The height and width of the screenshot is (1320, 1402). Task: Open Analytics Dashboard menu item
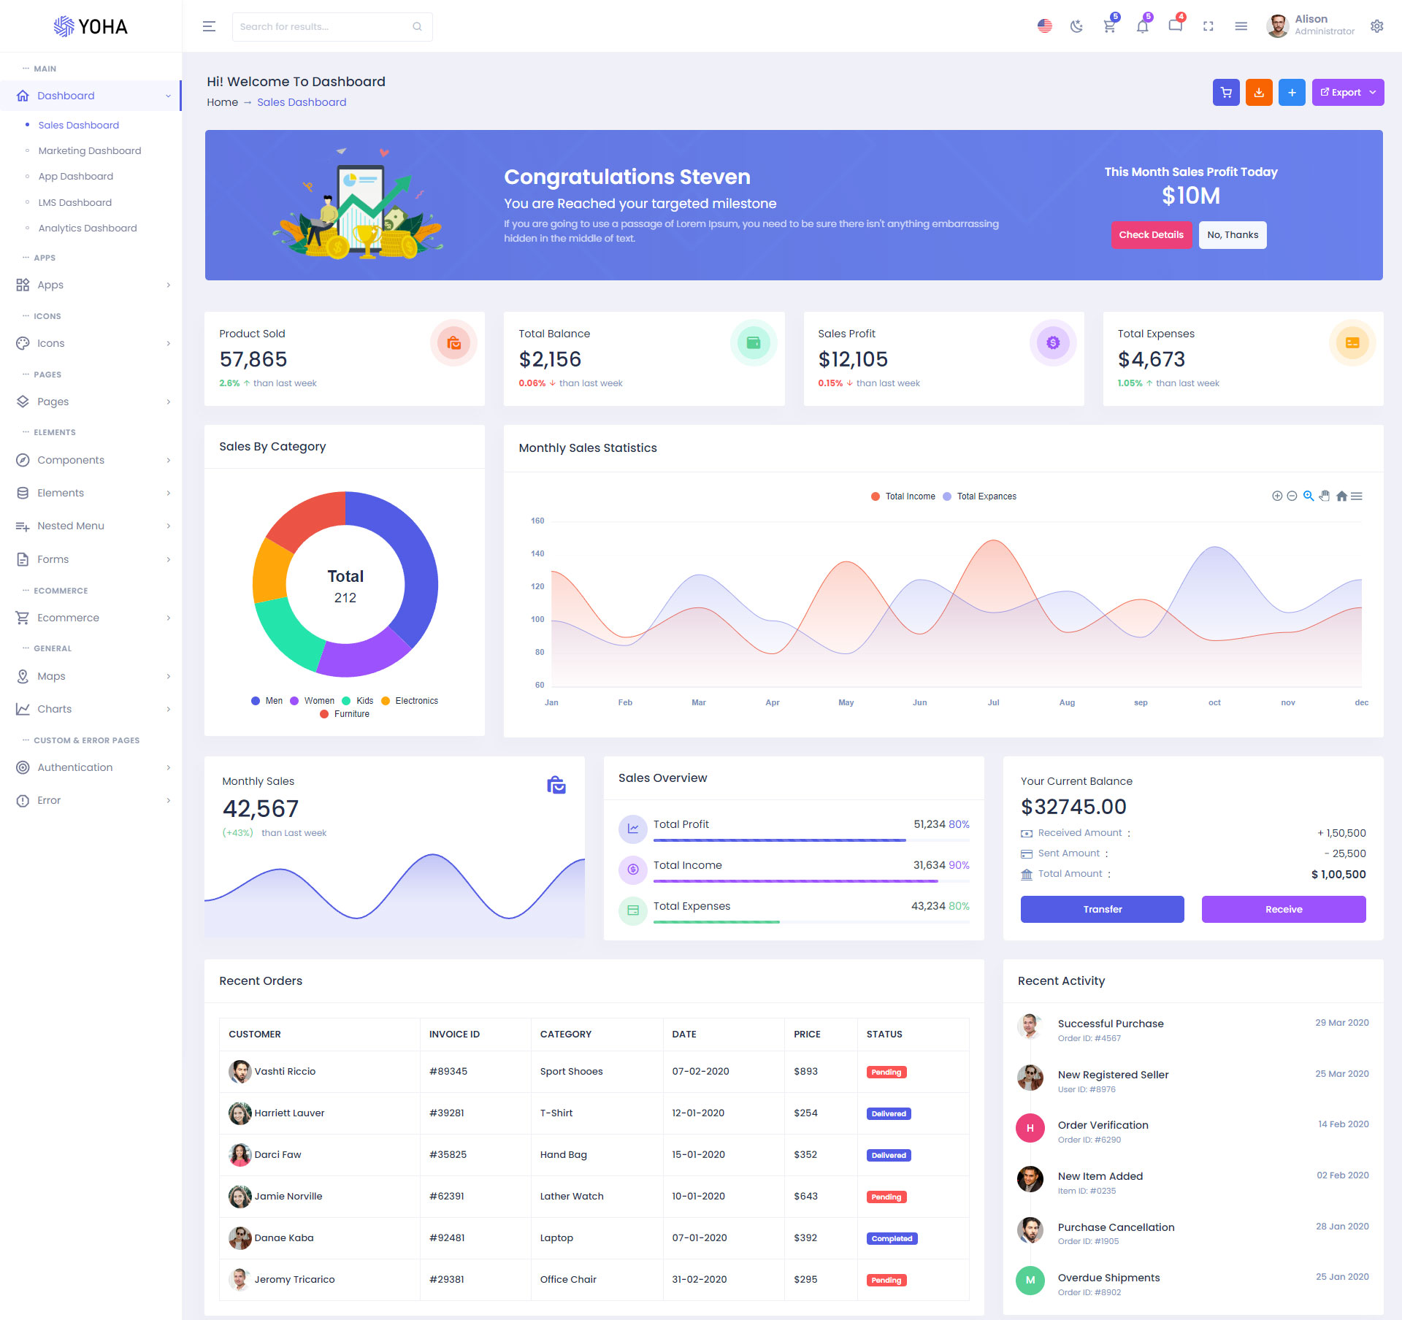click(x=88, y=229)
